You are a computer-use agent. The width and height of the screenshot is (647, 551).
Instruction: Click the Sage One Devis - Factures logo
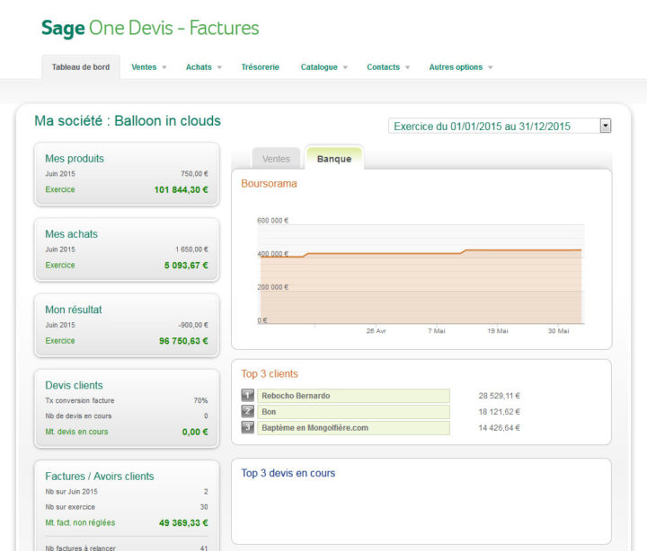click(150, 28)
